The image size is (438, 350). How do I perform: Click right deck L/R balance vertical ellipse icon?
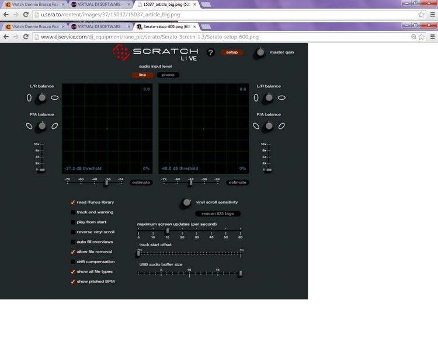tap(256, 97)
